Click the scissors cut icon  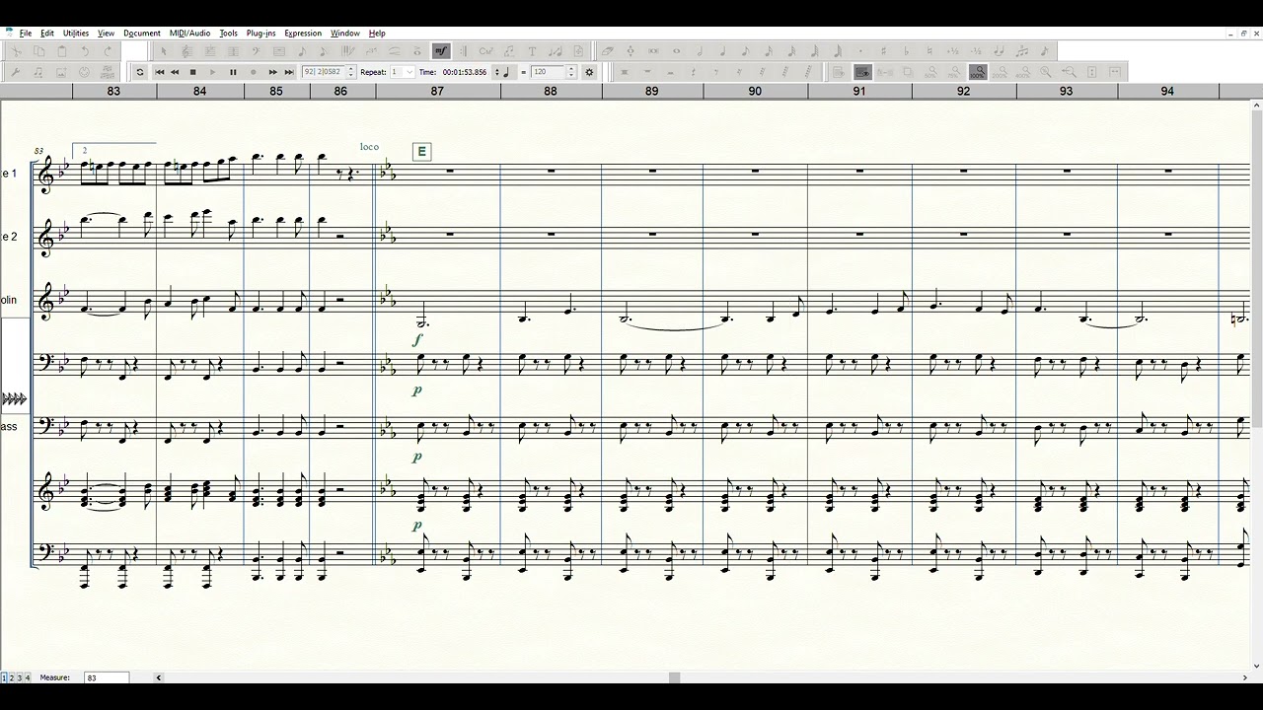pos(16,51)
